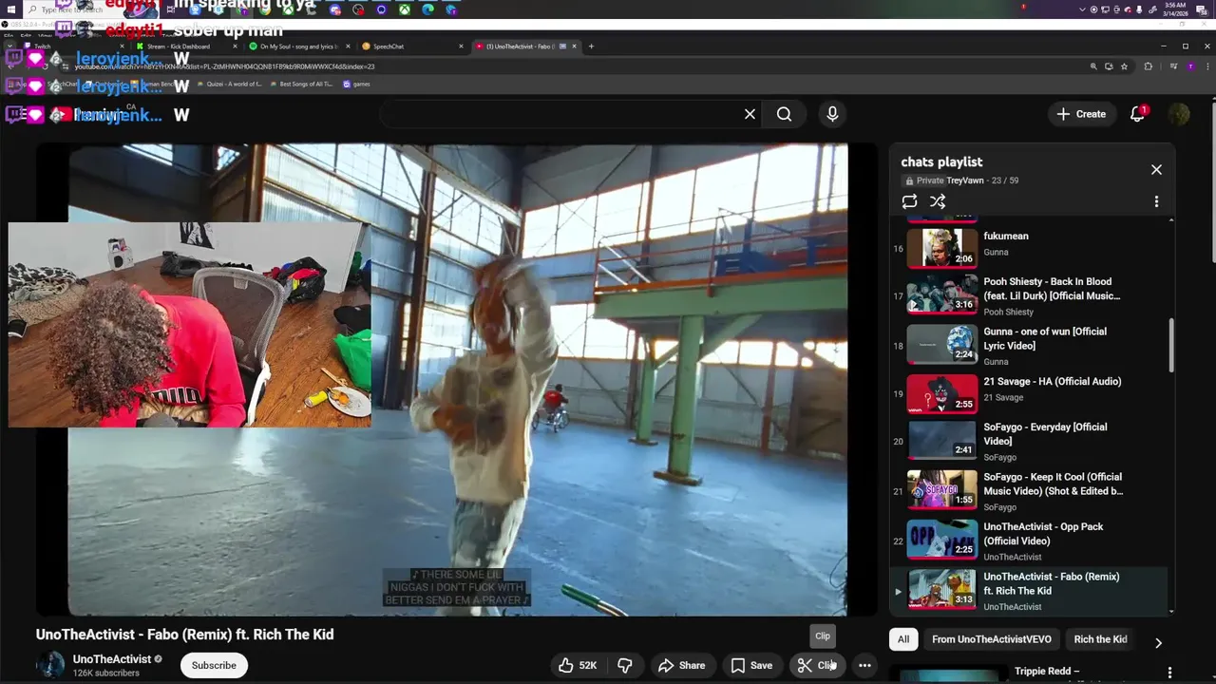
Task: Click Windows Start button
Action: click(10, 9)
